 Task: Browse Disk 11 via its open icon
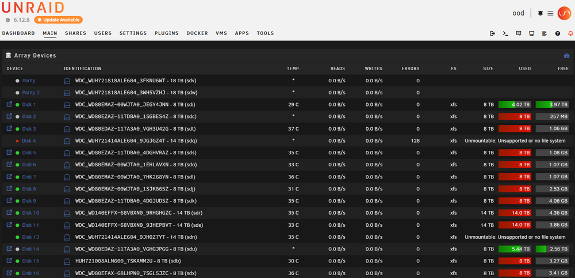tap(10, 224)
